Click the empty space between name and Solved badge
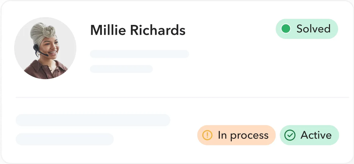 [230, 30]
